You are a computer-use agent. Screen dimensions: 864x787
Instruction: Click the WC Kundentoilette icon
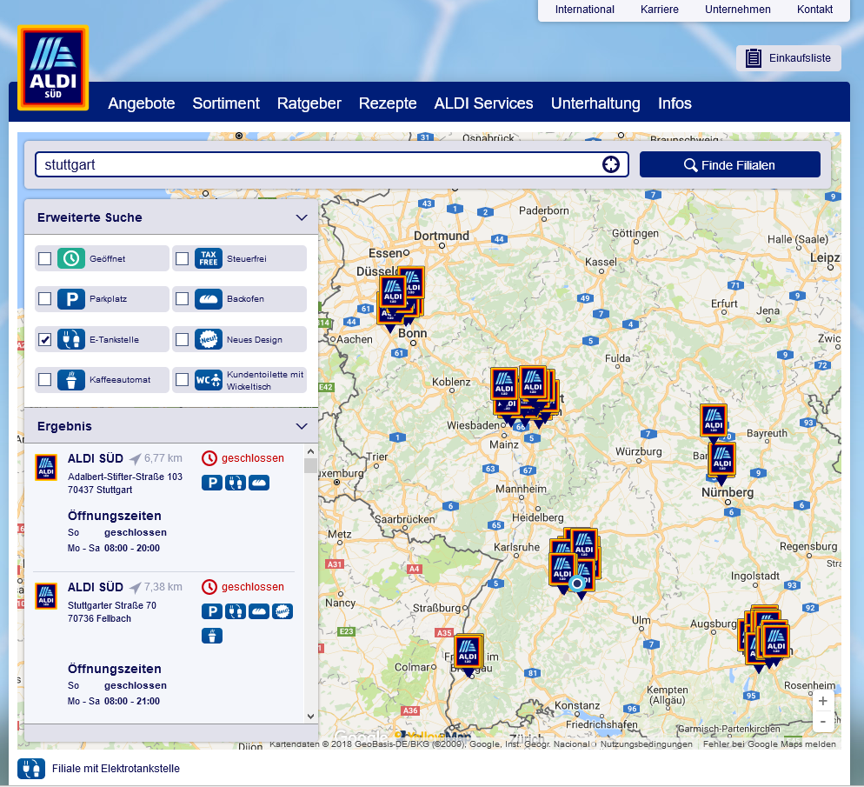point(209,380)
